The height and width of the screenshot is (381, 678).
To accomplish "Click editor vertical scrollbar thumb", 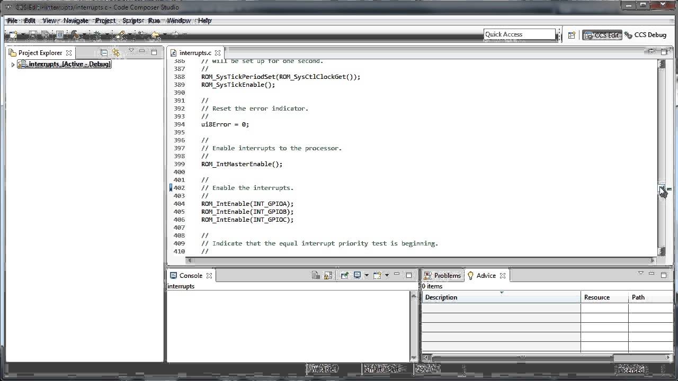I will (x=662, y=189).
